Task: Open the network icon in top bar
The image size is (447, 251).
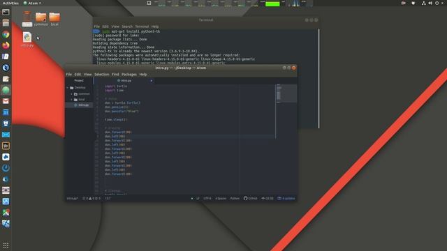Action: tap(424, 3)
